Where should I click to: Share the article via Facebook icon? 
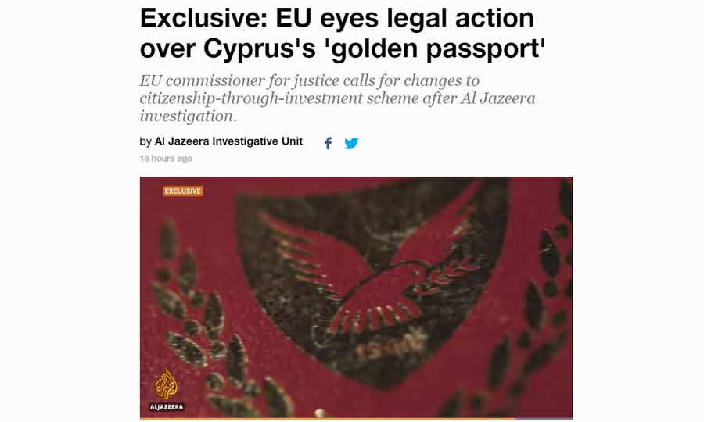point(329,143)
